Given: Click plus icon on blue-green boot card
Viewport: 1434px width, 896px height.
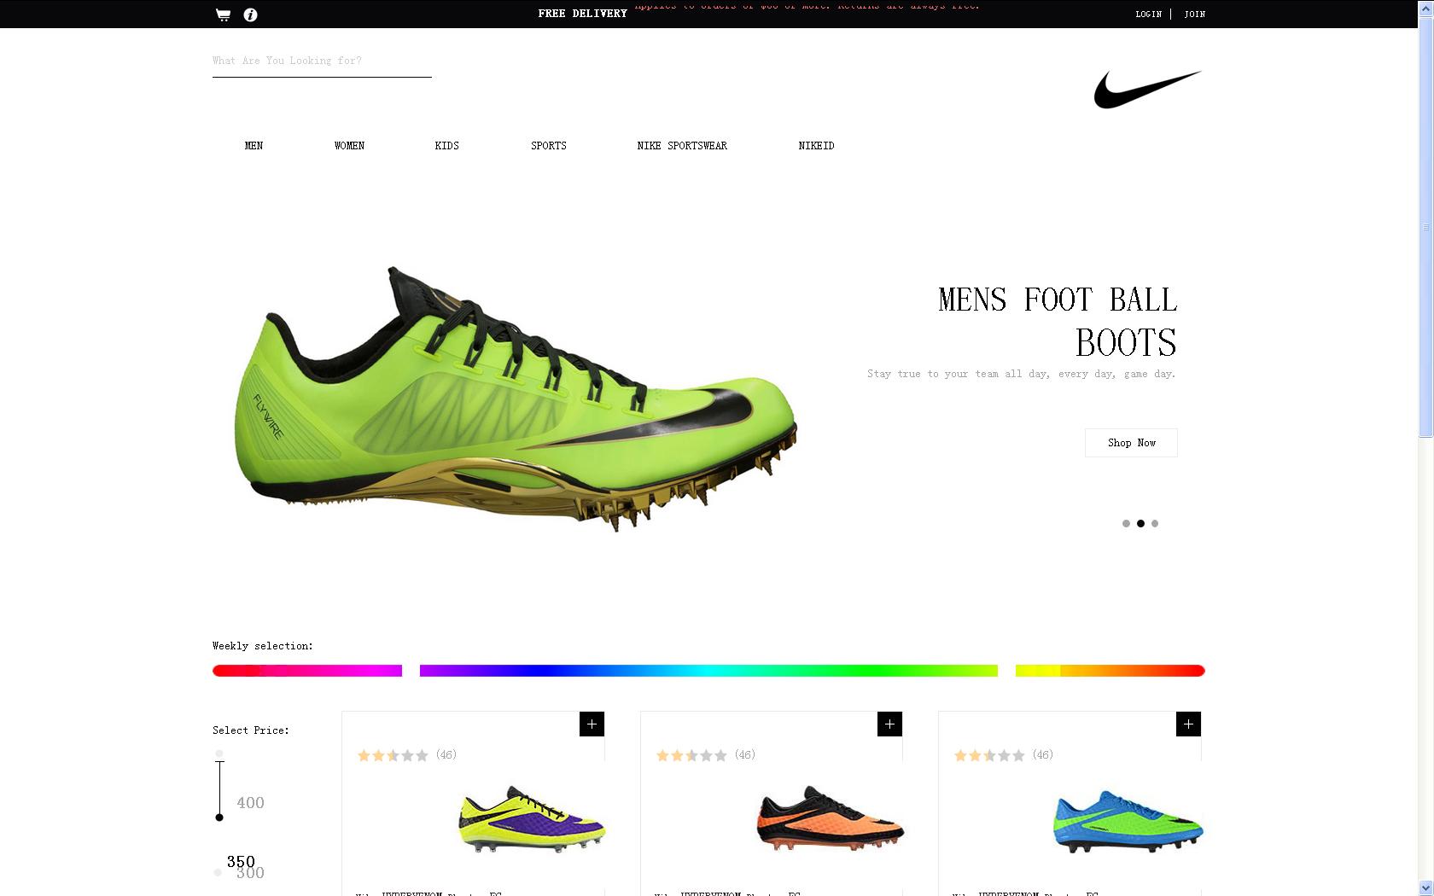Looking at the screenshot, I should pos(1188,724).
